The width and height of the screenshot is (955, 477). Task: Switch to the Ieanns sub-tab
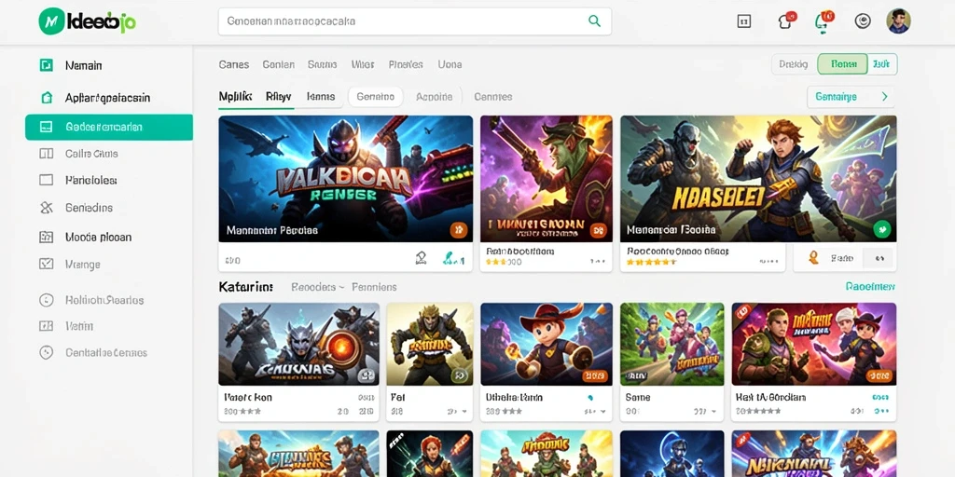coord(321,96)
